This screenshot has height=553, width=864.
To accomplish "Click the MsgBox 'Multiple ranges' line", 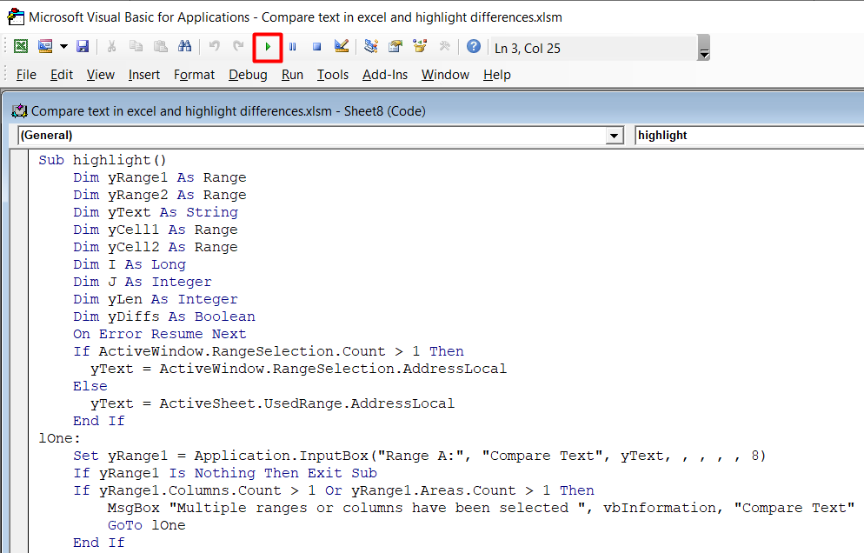I will coord(481,508).
